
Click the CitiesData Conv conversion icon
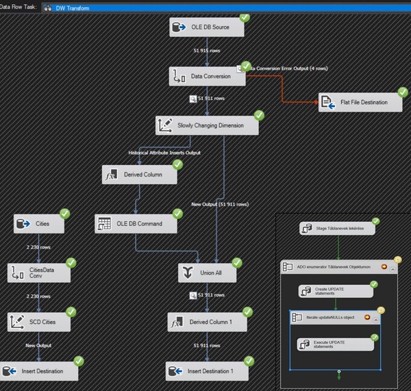18,273
